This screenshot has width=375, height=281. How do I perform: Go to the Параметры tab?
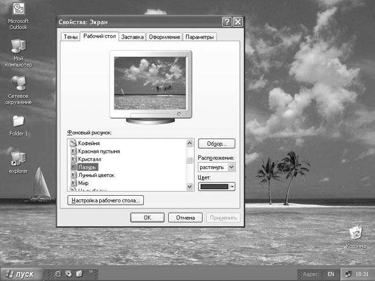(200, 37)
